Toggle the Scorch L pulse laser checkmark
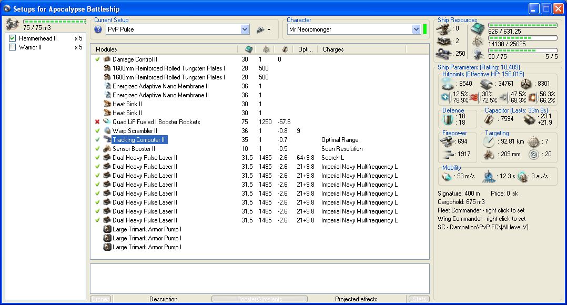The width and height of the screenshot is (567, 305). coord(97,158)
